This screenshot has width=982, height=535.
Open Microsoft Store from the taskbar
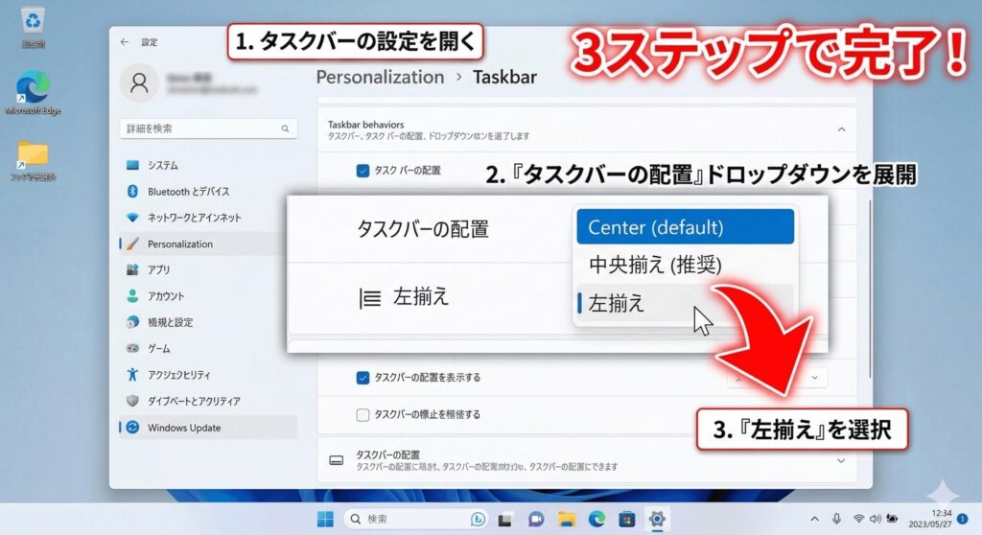(x=626, y=519)
